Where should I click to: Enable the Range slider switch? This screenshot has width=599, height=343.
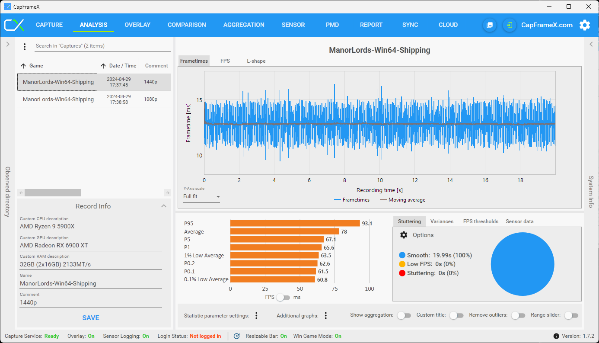click(x=571, y=315)
